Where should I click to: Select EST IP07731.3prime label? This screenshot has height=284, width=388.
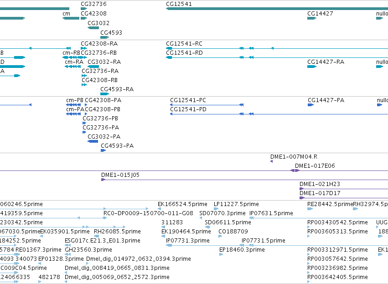pyautogui.click(x=188, y=241)
